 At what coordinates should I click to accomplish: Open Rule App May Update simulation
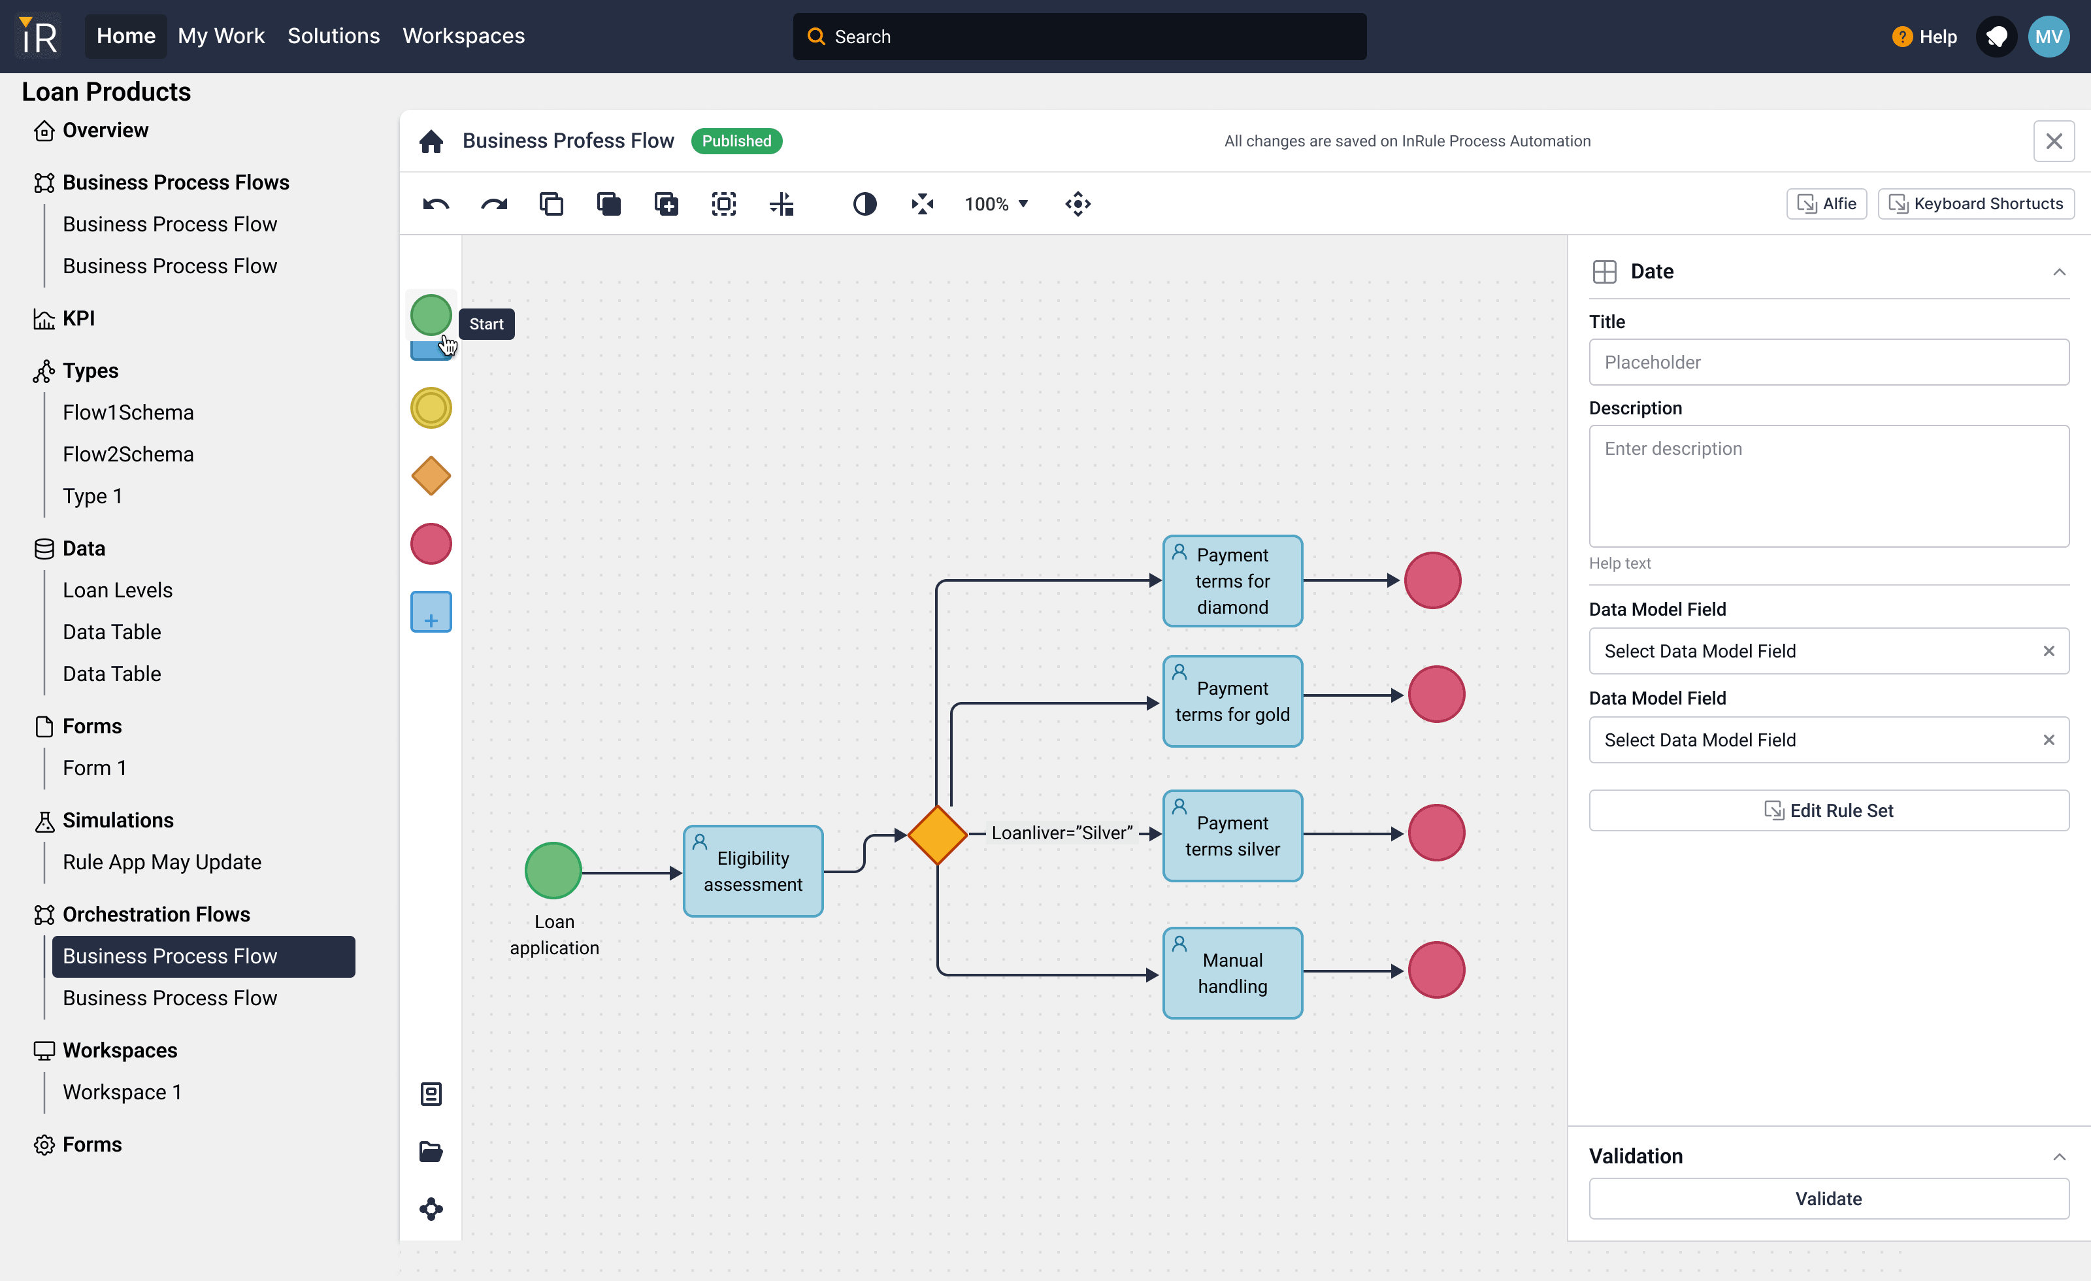pyautogui.click(x=161, y=861)
